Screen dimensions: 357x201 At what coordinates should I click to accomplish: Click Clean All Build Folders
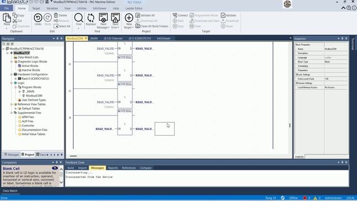click(152, 26)
